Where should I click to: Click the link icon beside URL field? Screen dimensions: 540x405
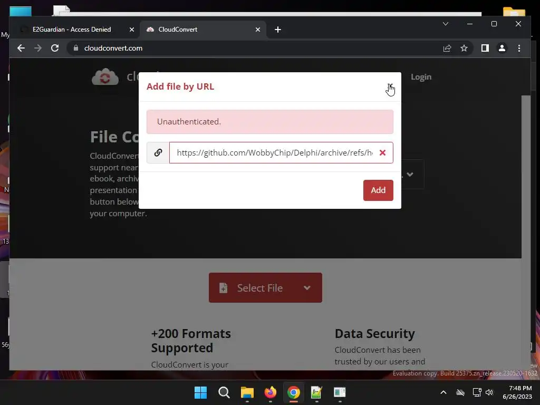pyautogui.click(x=158, y=152)
